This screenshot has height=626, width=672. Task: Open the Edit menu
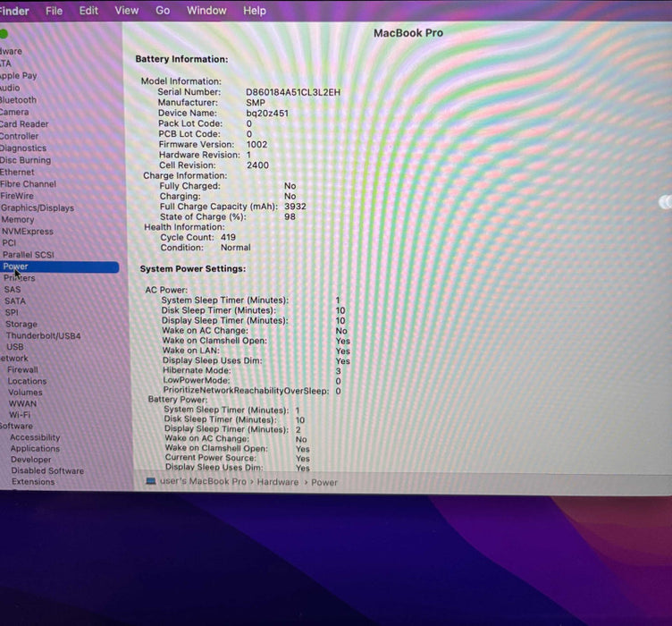pyautogui.click(x=88, y=11)
